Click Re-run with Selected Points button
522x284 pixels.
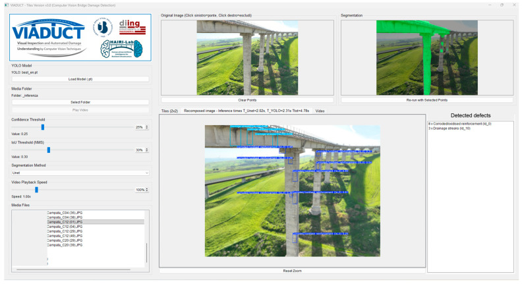(x=427, y=100)
